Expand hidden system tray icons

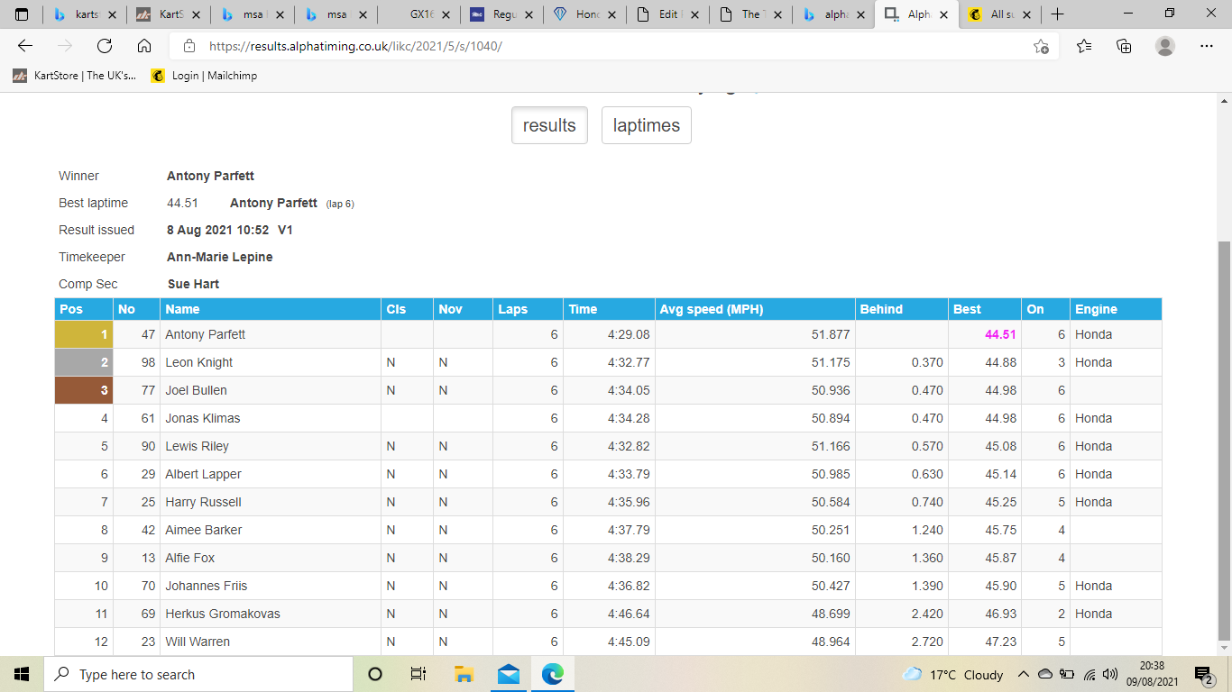point(1023,674)
